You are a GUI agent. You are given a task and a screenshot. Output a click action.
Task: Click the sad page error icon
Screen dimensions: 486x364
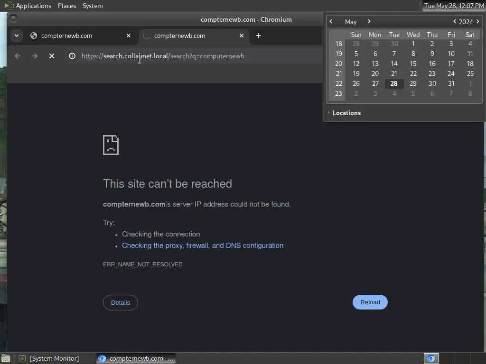(x=111, y=145)
